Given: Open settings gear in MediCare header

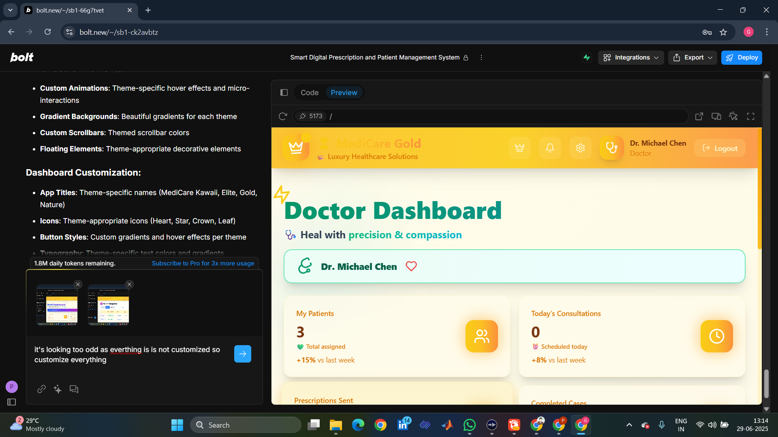Looking at the screenshot, I should coord(580,148).
